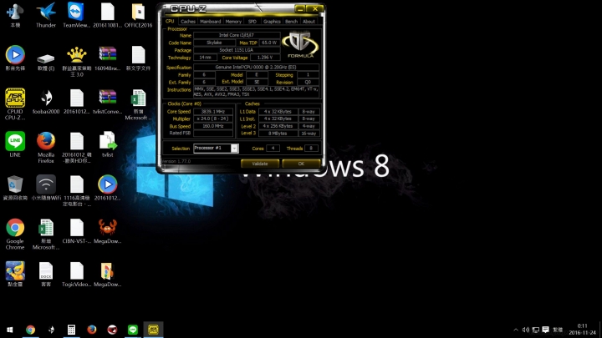This screenshot has width=602, height=338.
Task: Select the TogicVideo file icon
Action: (x=77, y=275)
